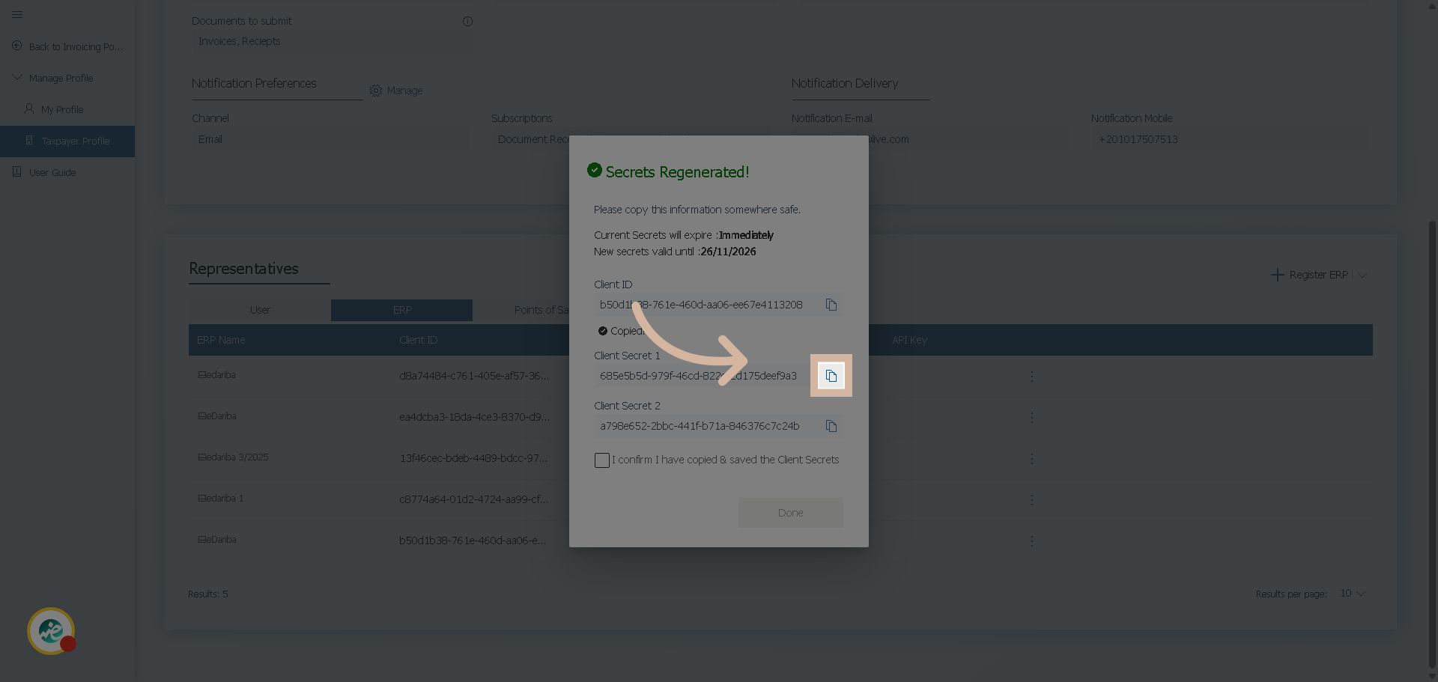Click the API Key column header

click(909, 340)
